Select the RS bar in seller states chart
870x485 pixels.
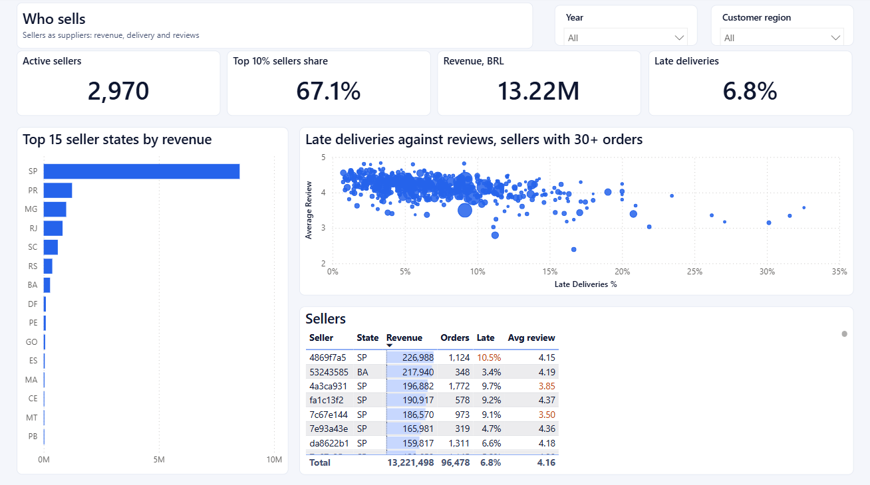click(x=48, y=266)
